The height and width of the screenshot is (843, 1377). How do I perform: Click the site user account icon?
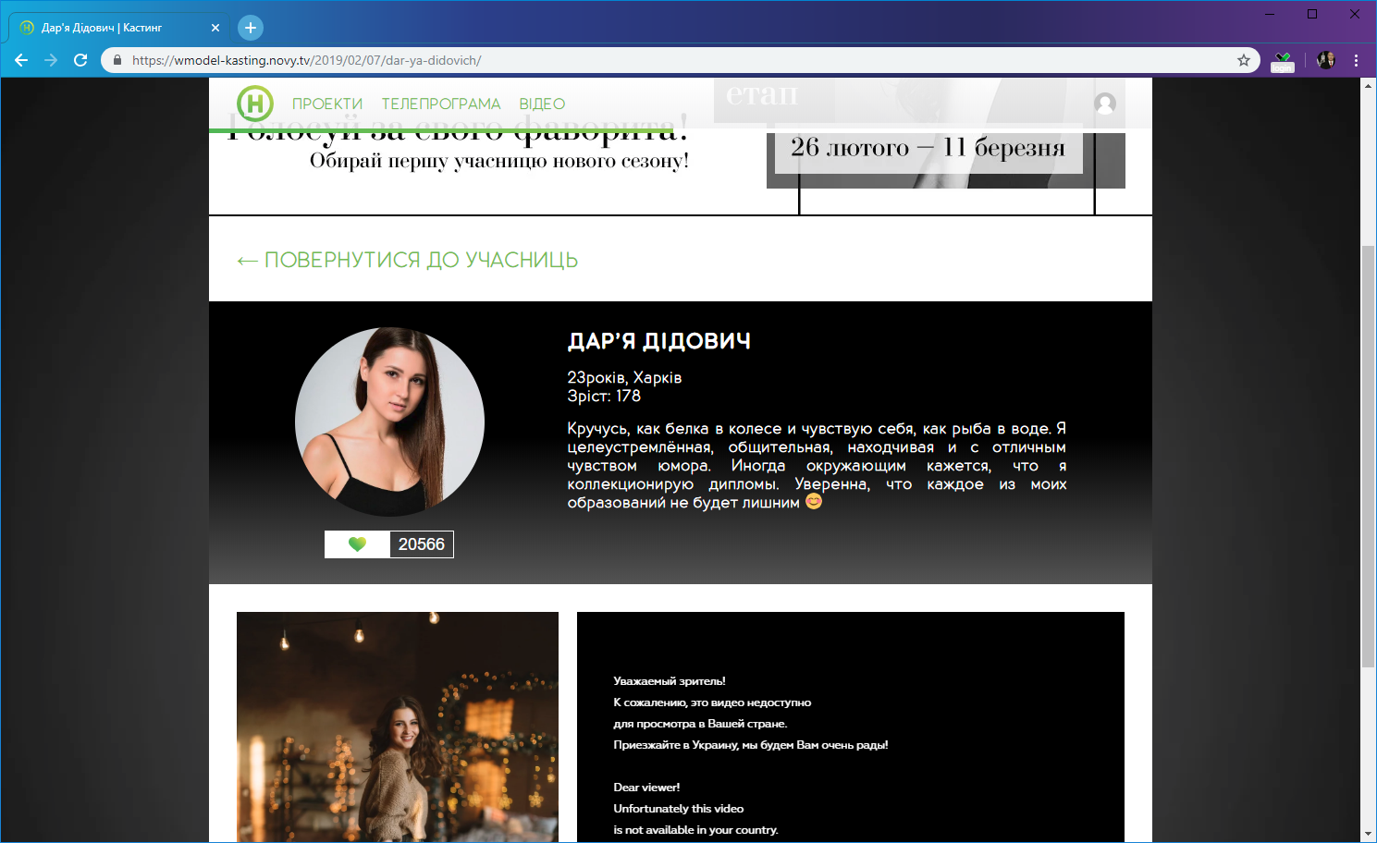click(1105, 104)
